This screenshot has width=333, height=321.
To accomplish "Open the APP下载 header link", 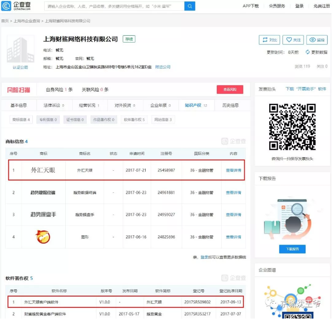I will point(252,6).
